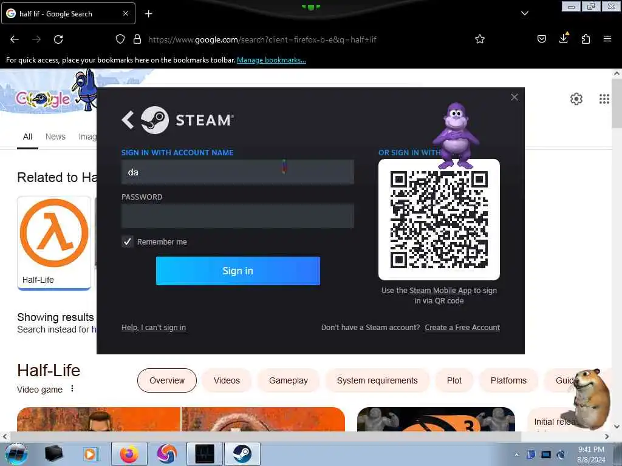Click the Google doodle logo
Viewport: 622px width, 466px height.
pos(43,99)
